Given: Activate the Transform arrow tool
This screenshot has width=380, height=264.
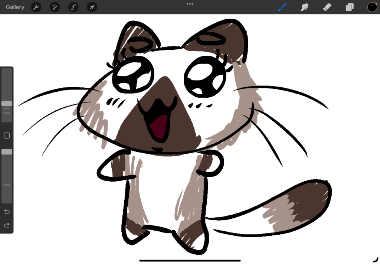Looking at the screenshot, I should point(92,7).
